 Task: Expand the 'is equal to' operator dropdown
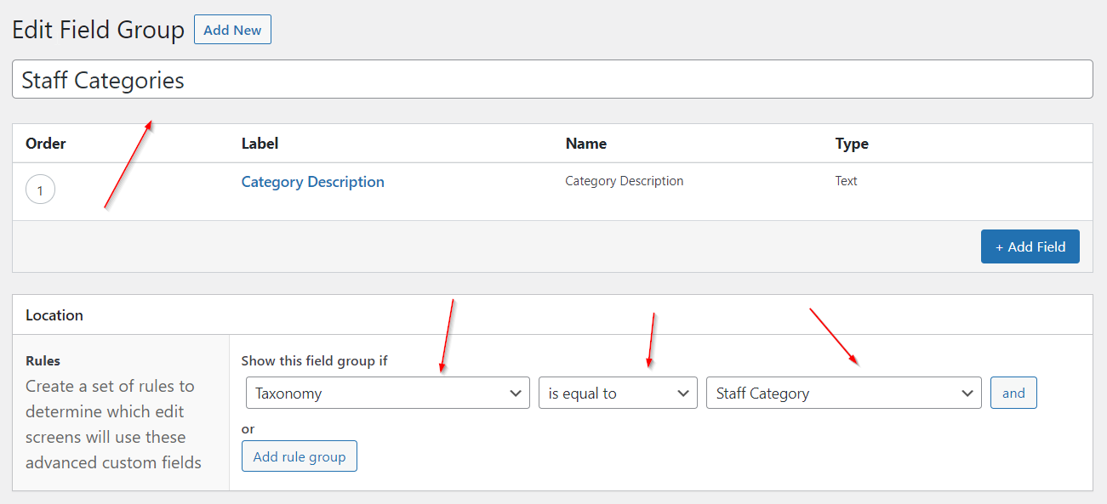click(617, 394)
